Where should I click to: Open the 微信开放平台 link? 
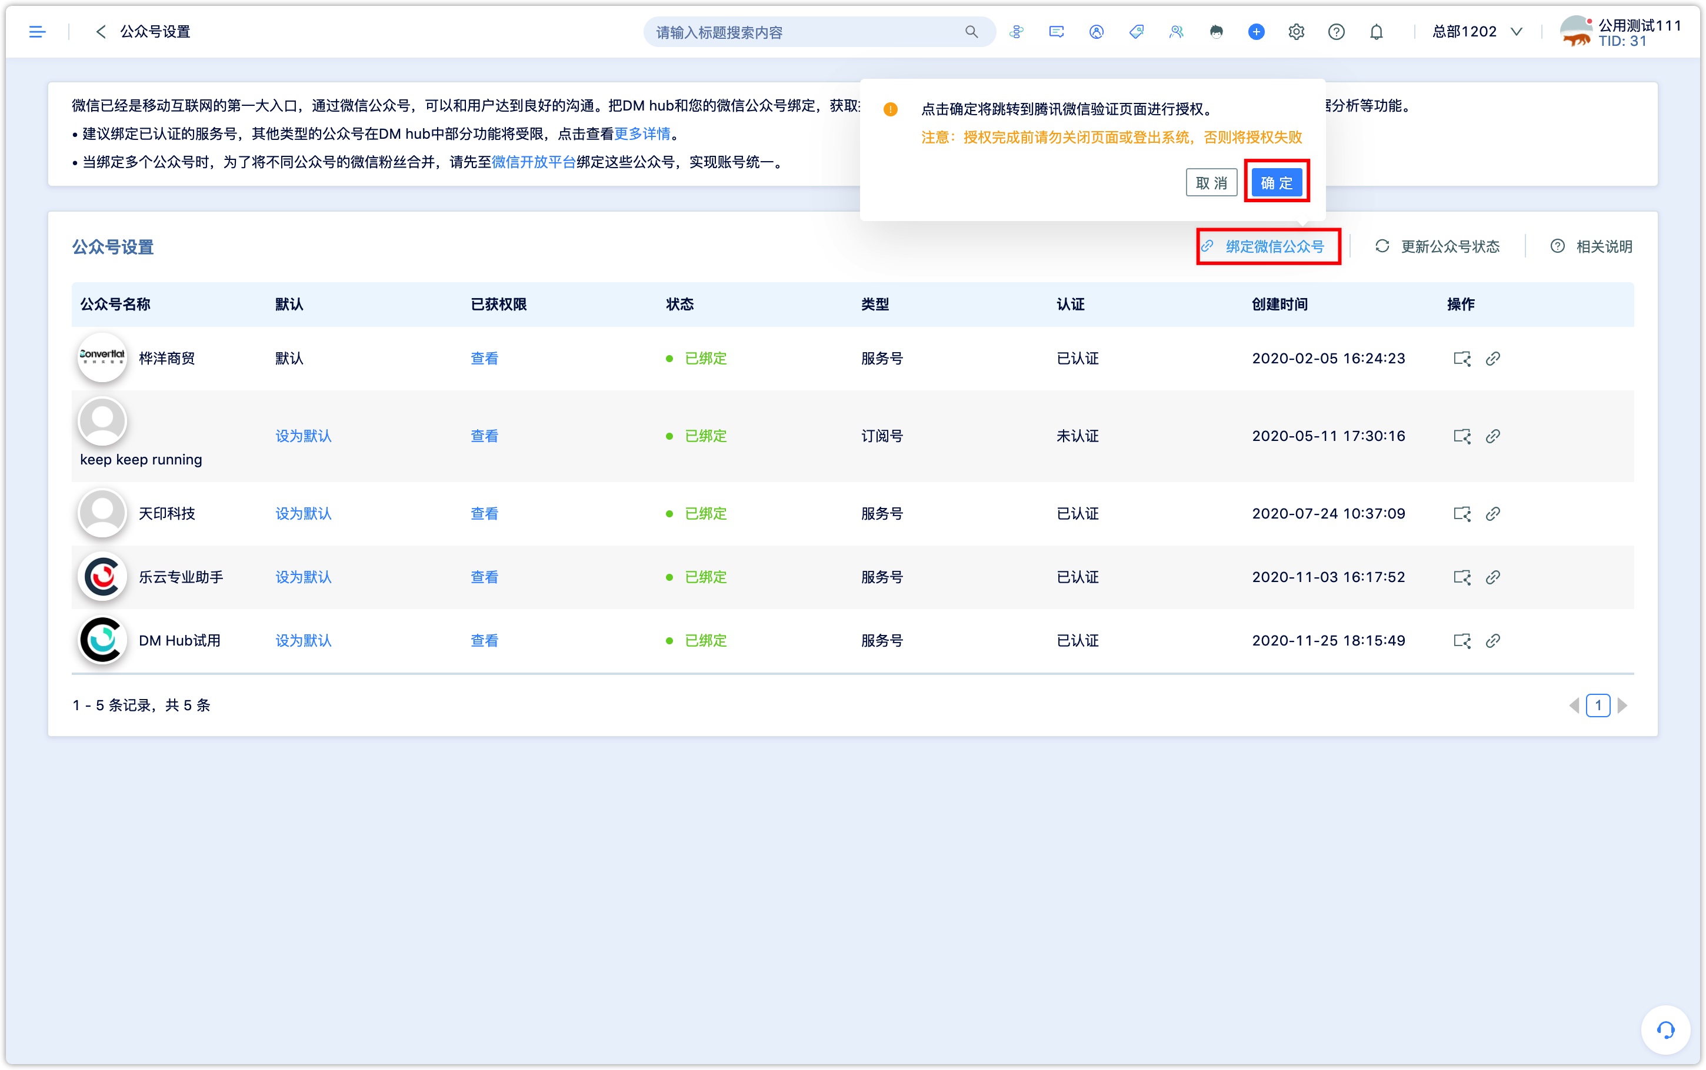coord(534,162)
